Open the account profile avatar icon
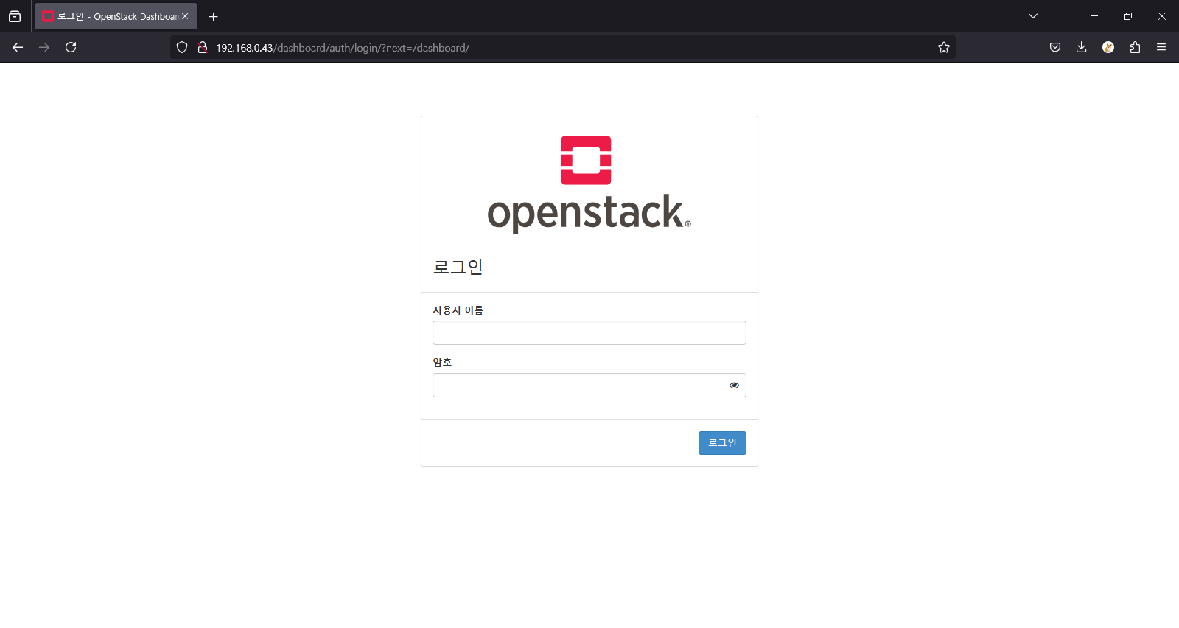This screenshot has width=1179, height=628. click(1108, 47)
